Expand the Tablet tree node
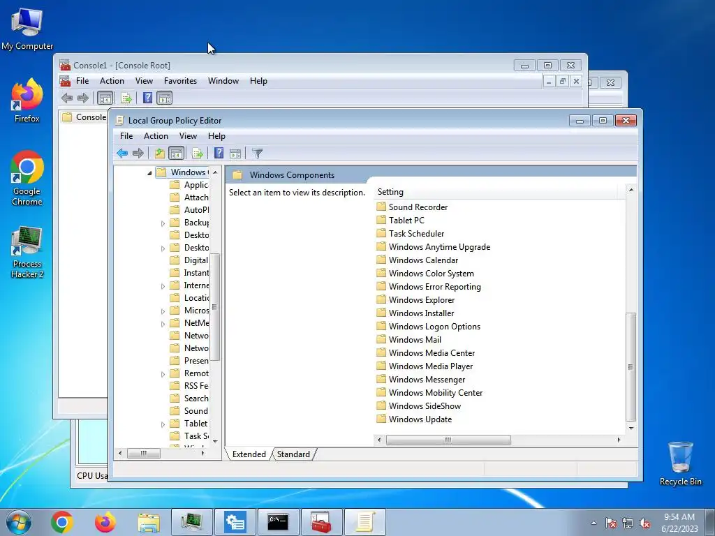Screen dimensions: 715x536 point(163,424)
